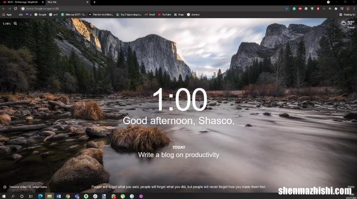The width and height of the screenshot is (357, 199).
Task: Click the purple circular taskbar icon
Action: coord(141,196)
